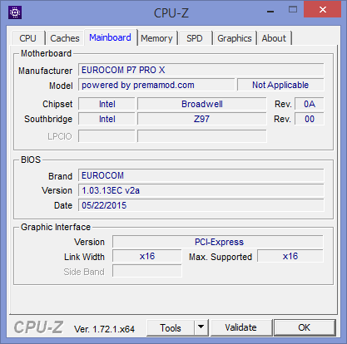Viewport: 347px width, 344px height.
Task: Minimize the CPU-Z window
Action: pyautogui.click(x=270, y=12)
